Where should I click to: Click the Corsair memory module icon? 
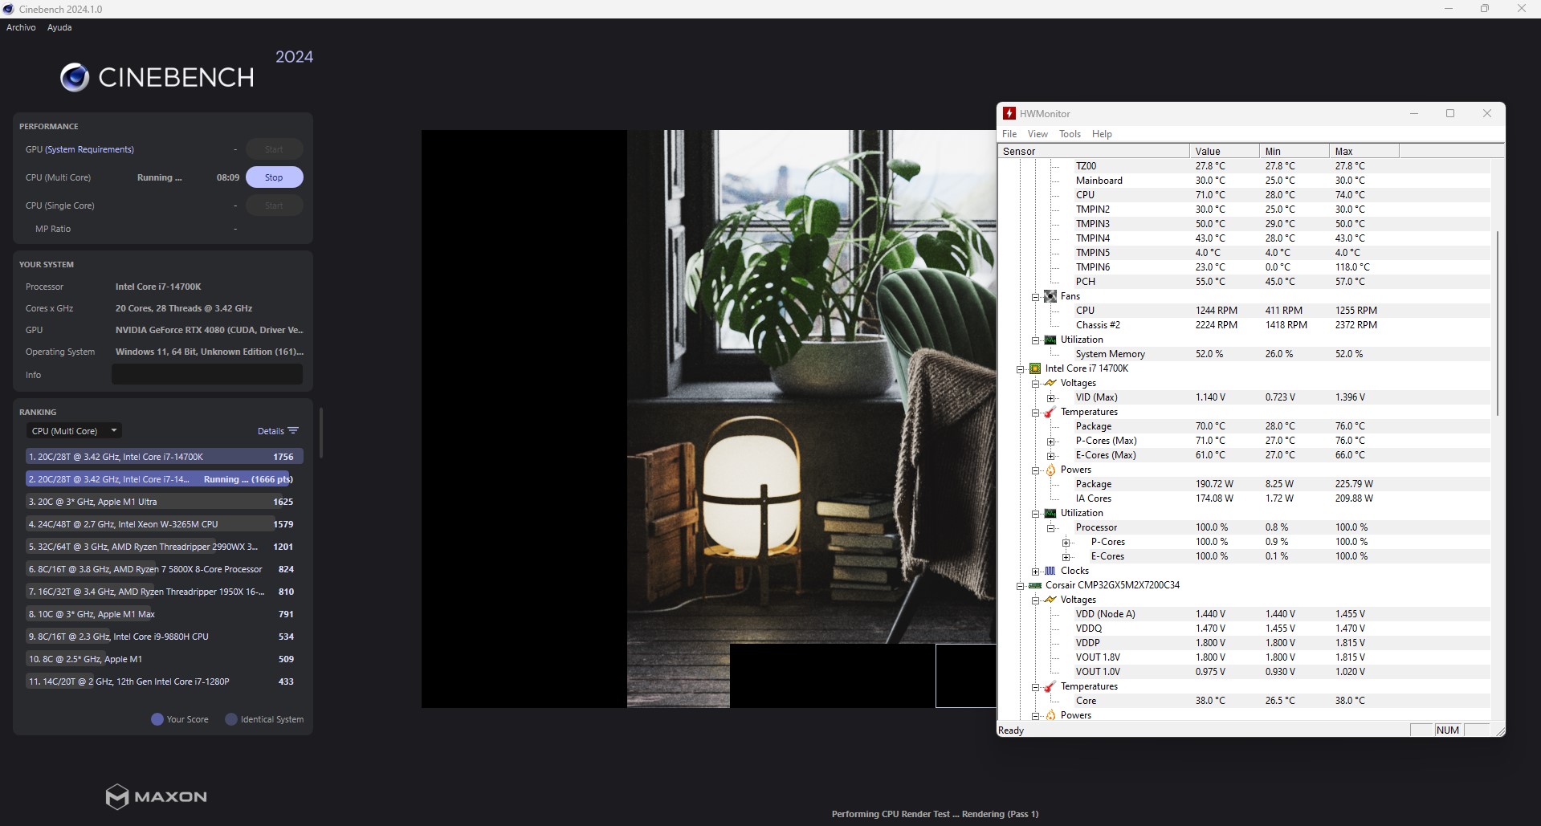[1035, 585]
